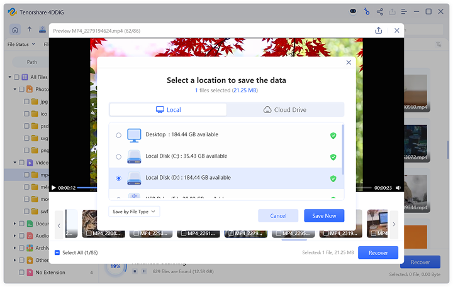
Task: Select Local Disk (C:) radio button
Action: click(118, 156)
